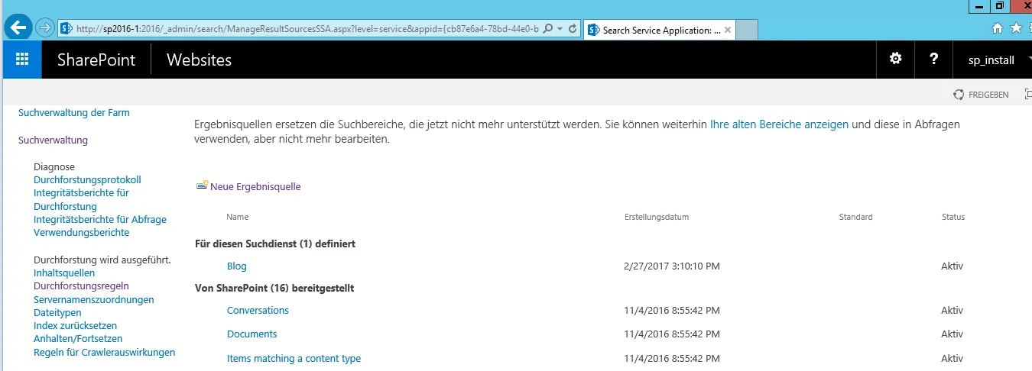Open the Conversations result source
Viewport: 1032px width, 371px height.
click(x=258, y=310)
